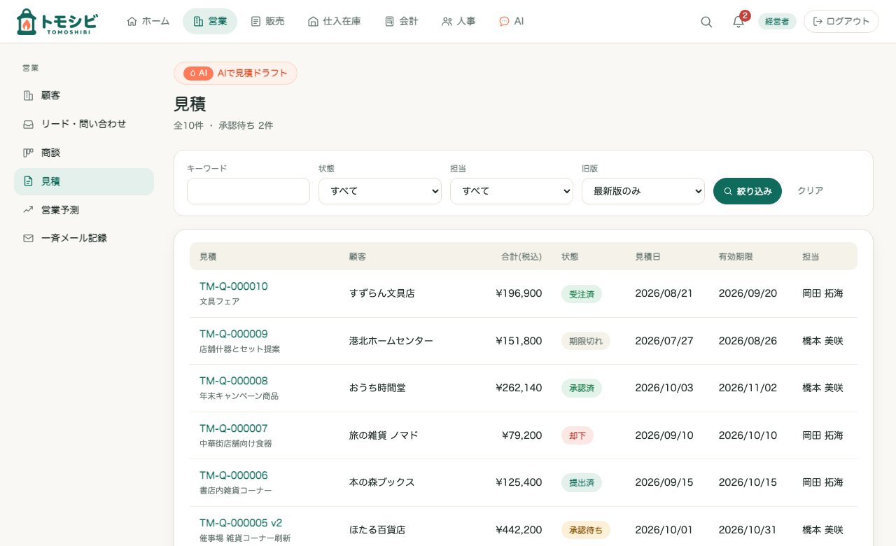Switch to the 販売 tab

pos(267,22)
